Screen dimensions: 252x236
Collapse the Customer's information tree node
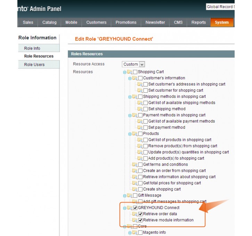(x=130, y=79)
